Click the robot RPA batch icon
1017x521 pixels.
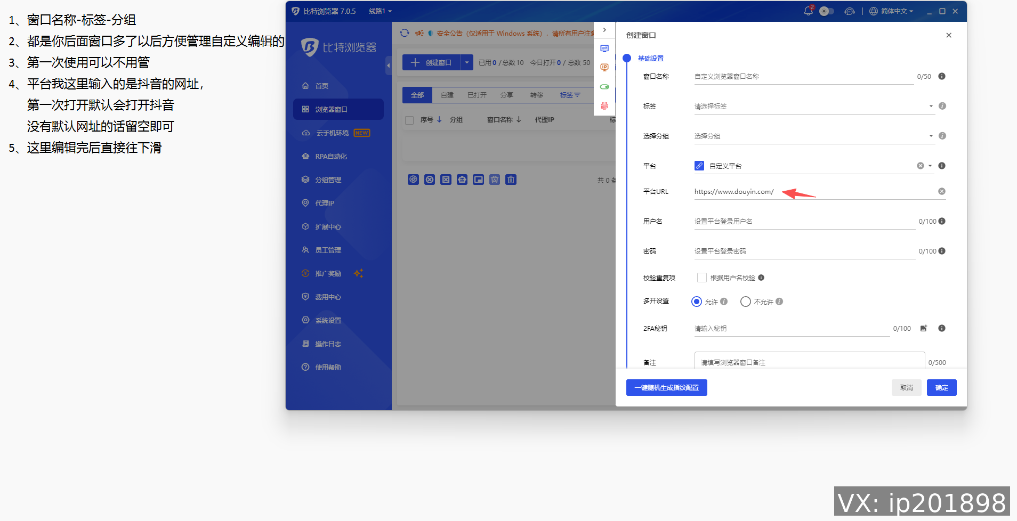(x=462, y=180)
